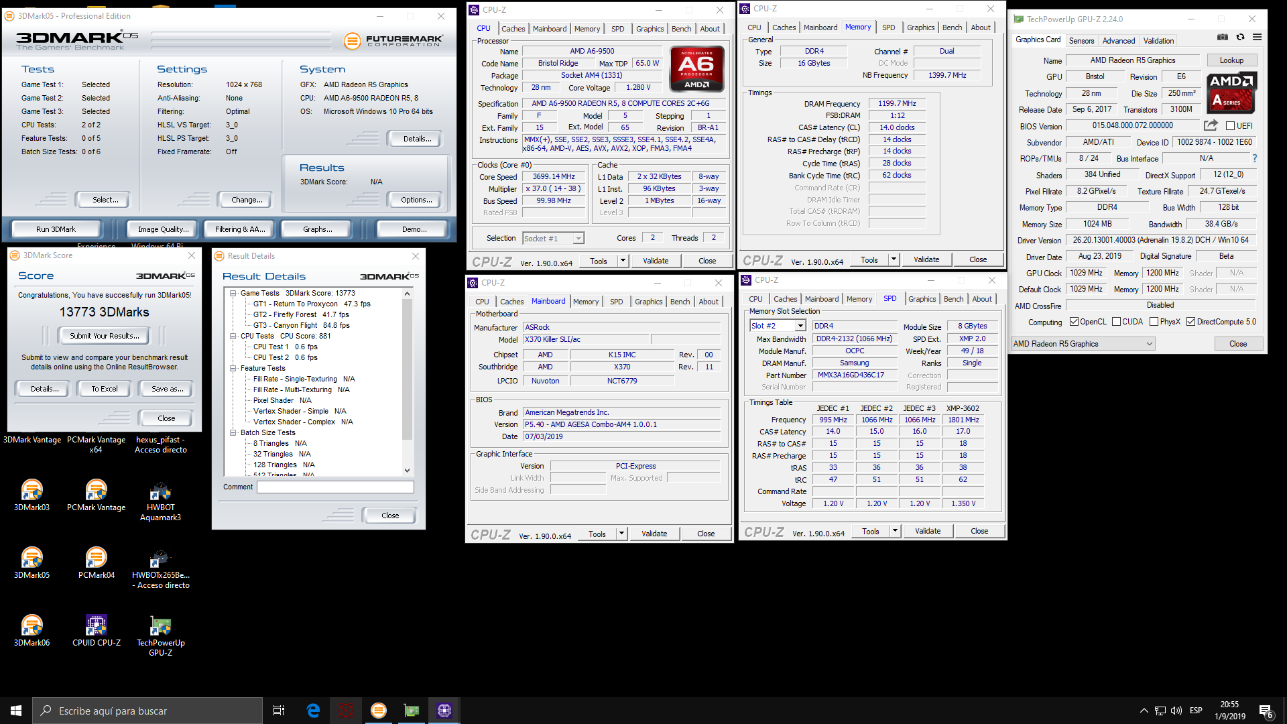
Task: Toggle the PhysX checkbox
Action: tap(1154, 322)
